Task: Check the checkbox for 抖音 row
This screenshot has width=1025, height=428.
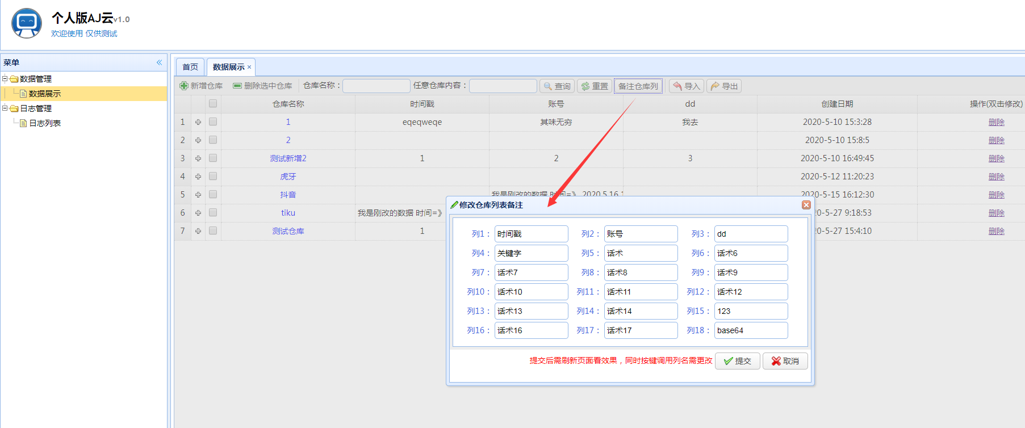Action: click(x=213, y=194)
